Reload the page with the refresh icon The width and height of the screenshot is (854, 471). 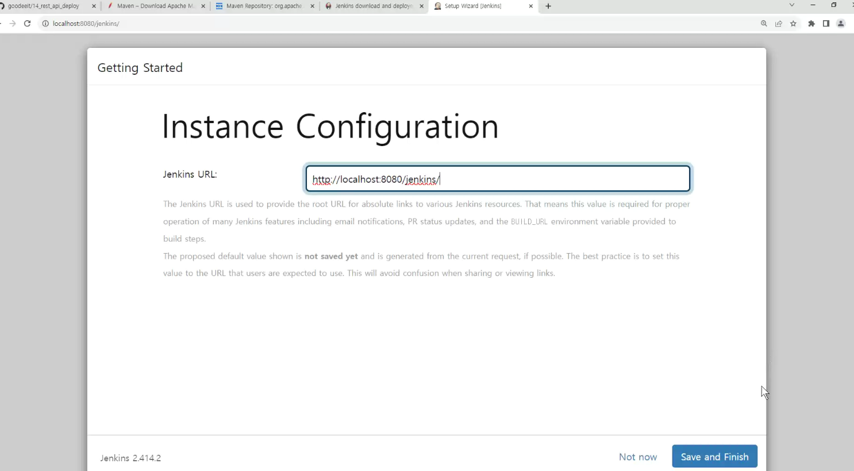coord(27,24)
